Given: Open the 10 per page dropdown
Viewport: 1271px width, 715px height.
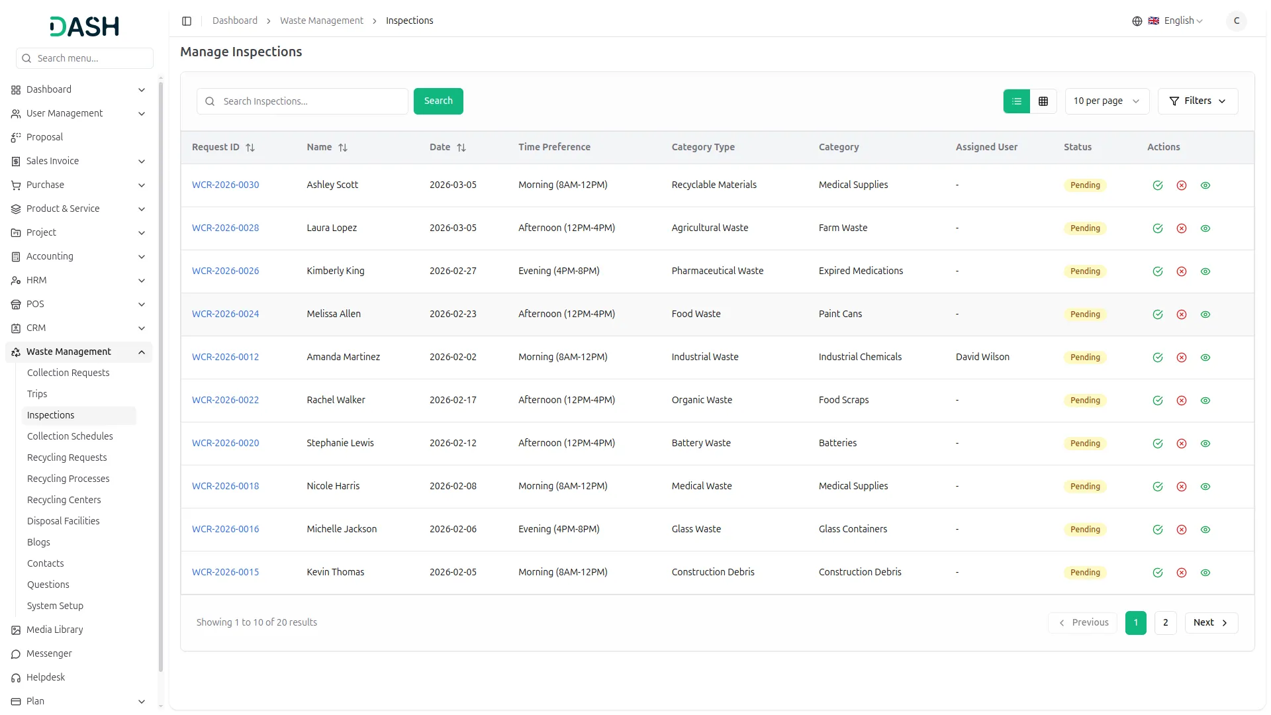Looking at the screenshot, I should (1106, 101).
